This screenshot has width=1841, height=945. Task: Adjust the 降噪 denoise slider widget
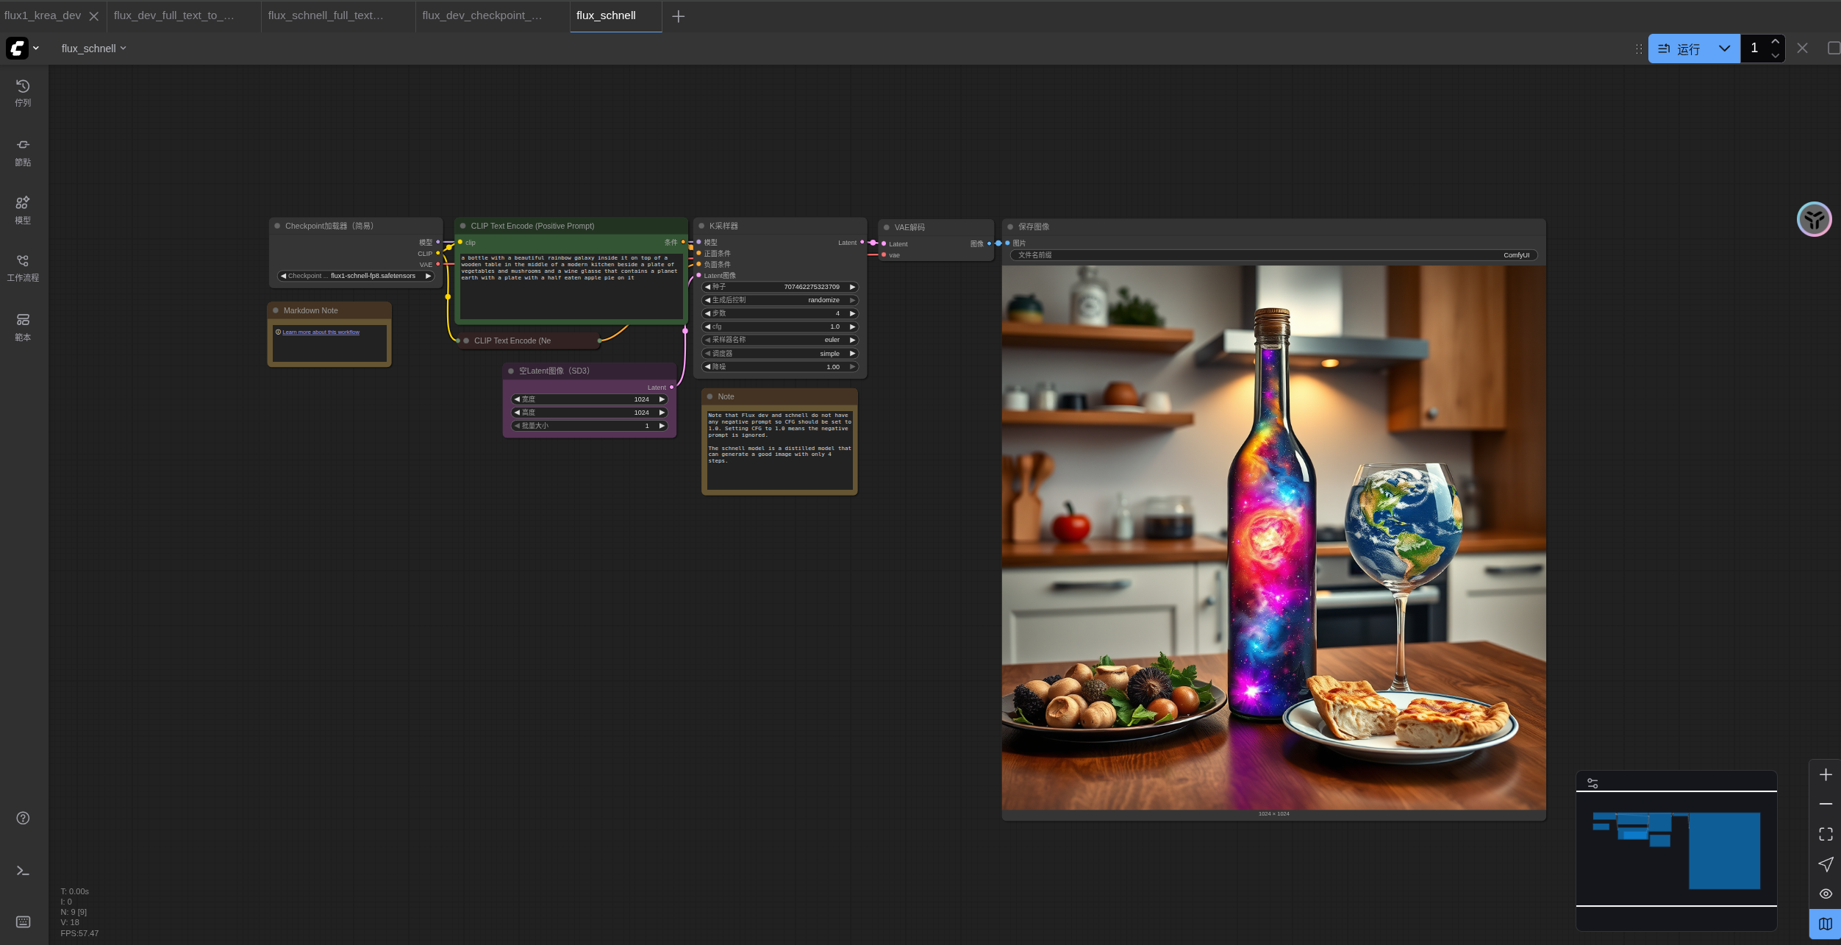pyautogui.click(x=780, y=367)
